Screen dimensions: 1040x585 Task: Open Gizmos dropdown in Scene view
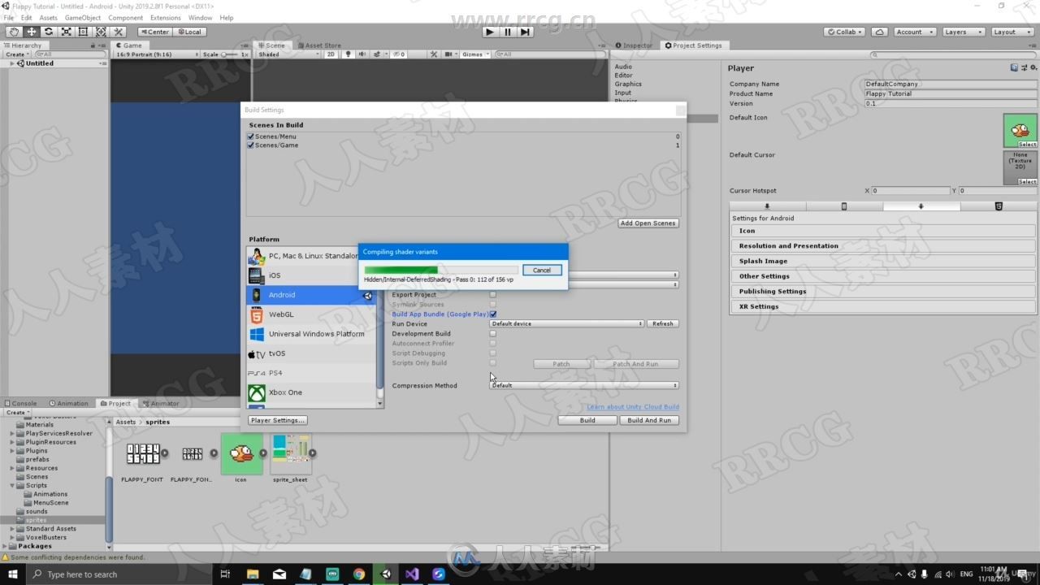pos(474,54)
